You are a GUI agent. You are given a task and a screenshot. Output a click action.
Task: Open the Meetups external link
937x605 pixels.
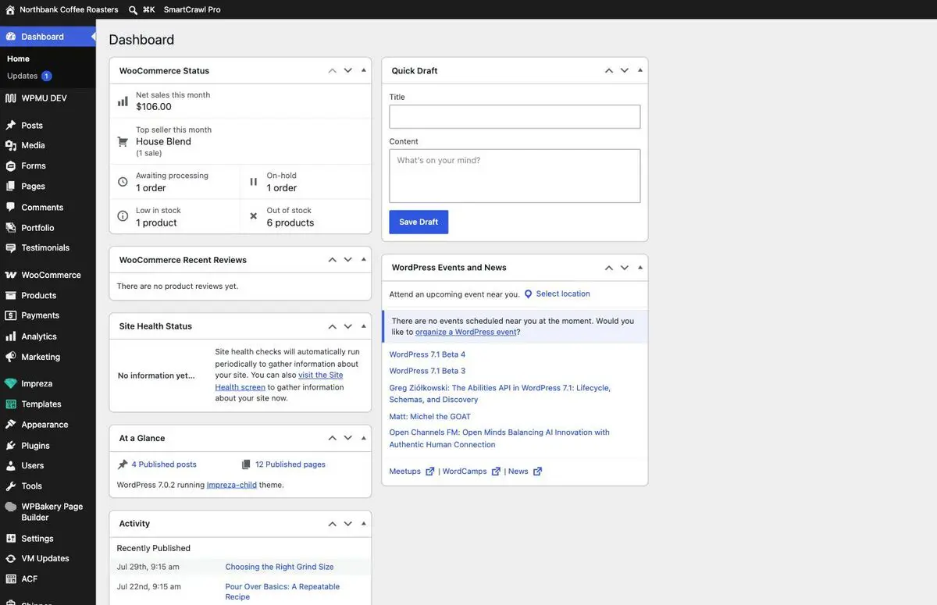point(411,472)
